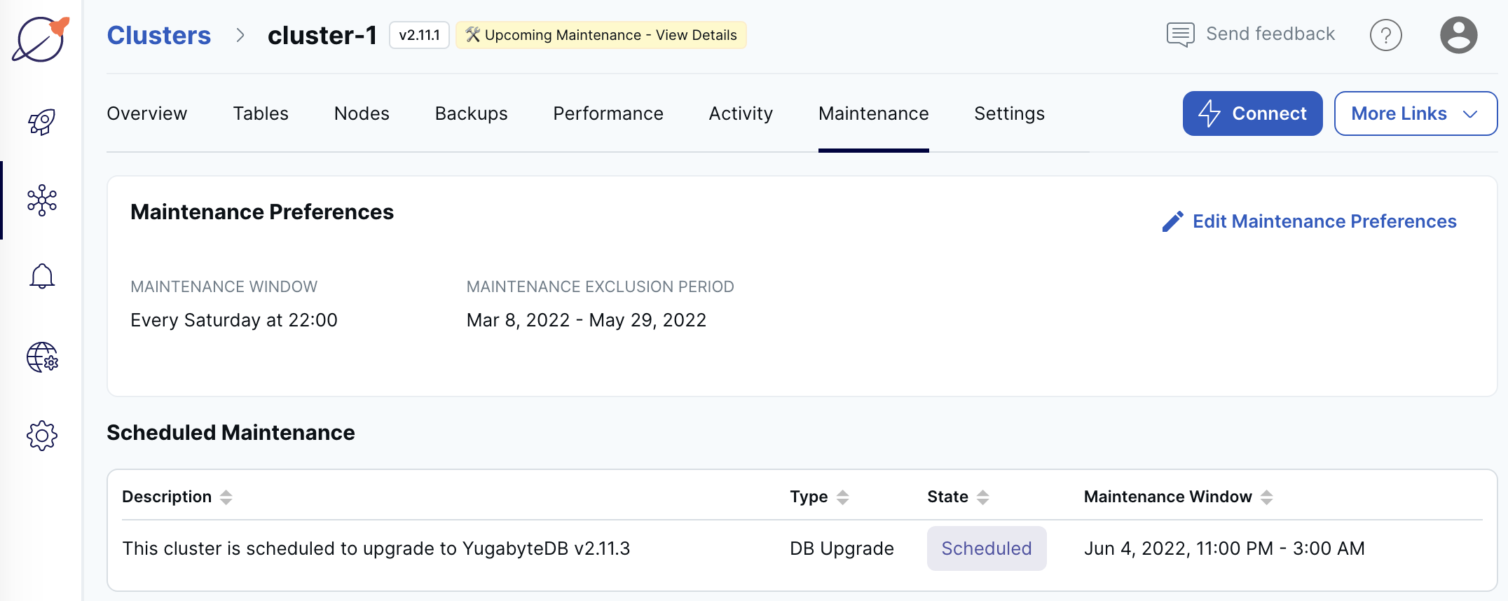Screen dimensions: 1508x601
Task: Click the MAINTENANCE EXCLUSION PERIOD label
Action: (x=600, y=286)
